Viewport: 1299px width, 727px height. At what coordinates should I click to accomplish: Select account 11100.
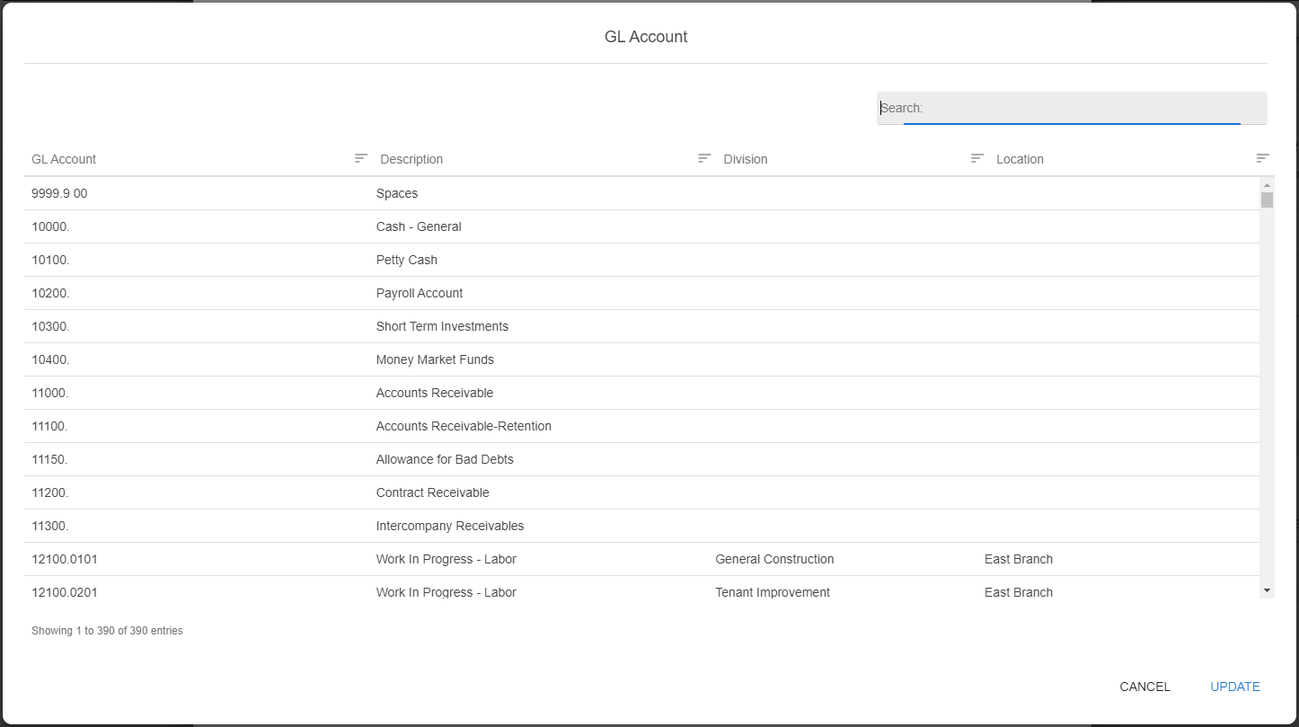point(50,426)
